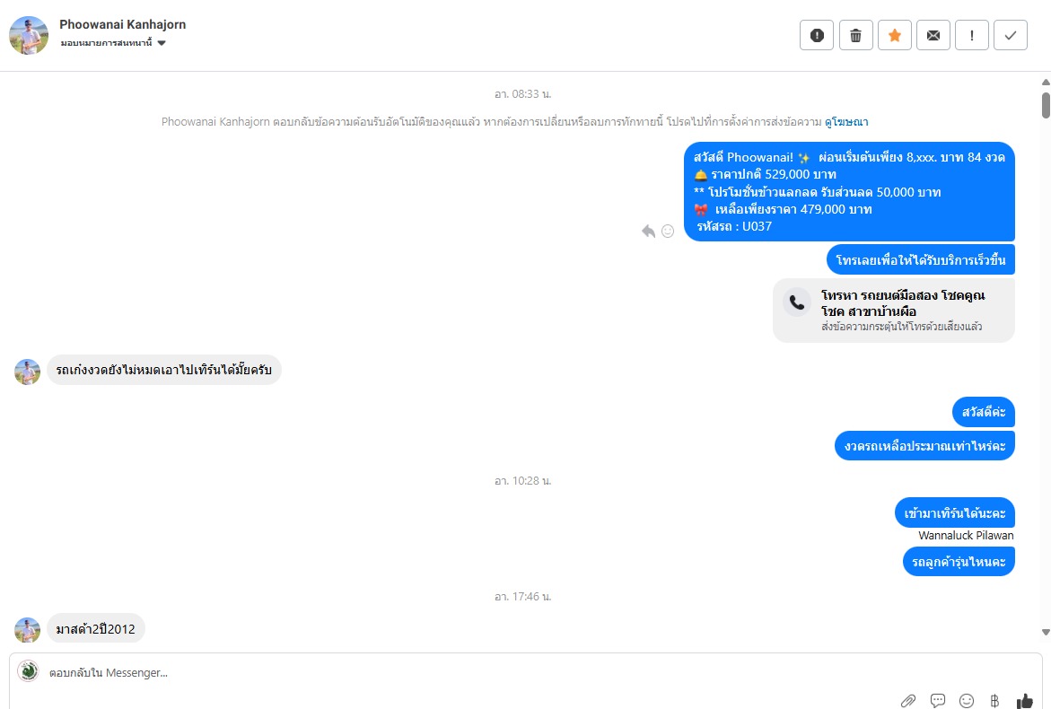
Task: Click the scroll-down arrow of the chat scrollbar
Action: [1046, 632]
